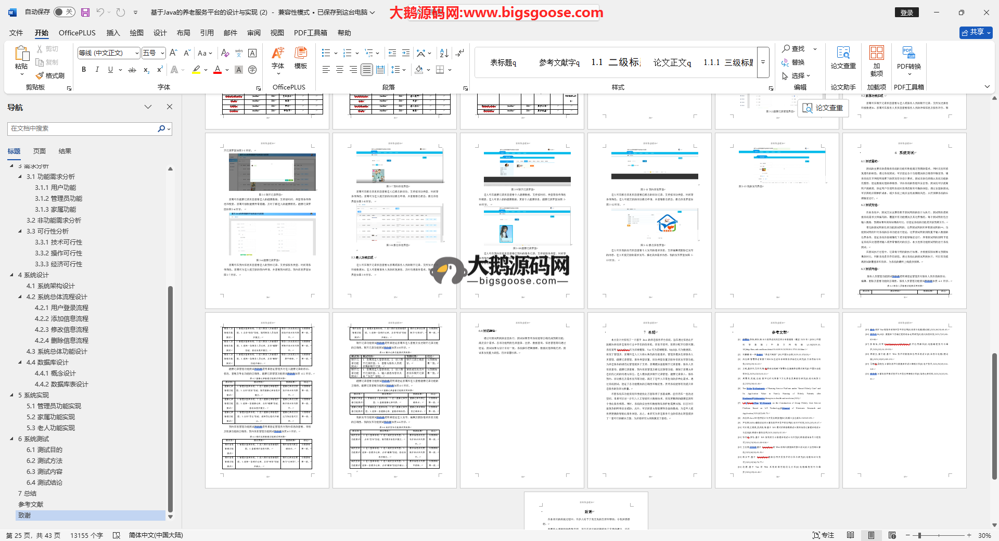This screenshot has height=541, width=999.
Task: Click the navigation document search field
Action: pyautogui.click(x=83, y=128)
